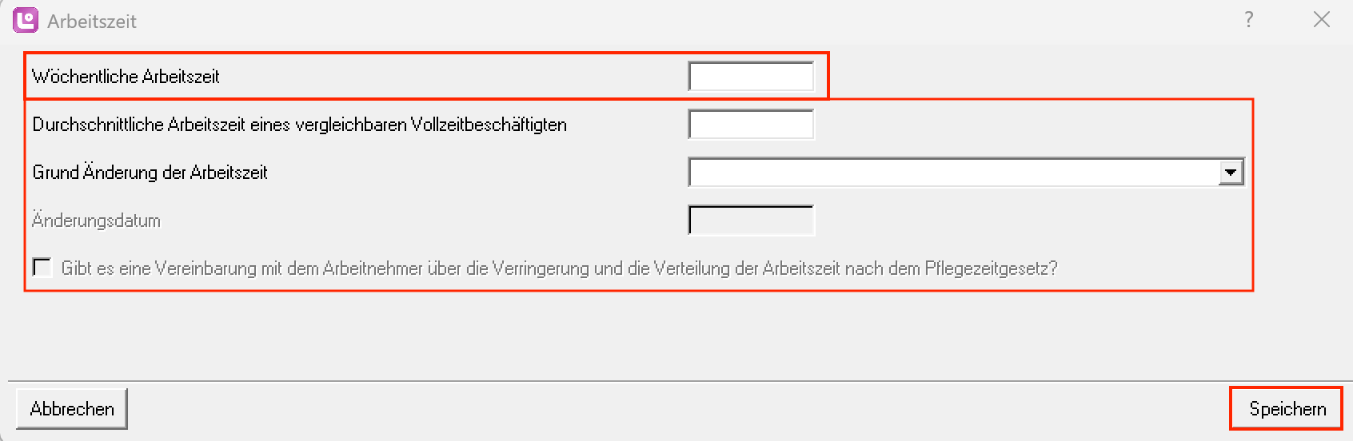The width and height of the screenshot is (1353, 441).
Task: Click the empty title bar area
Action: (688, 20)
